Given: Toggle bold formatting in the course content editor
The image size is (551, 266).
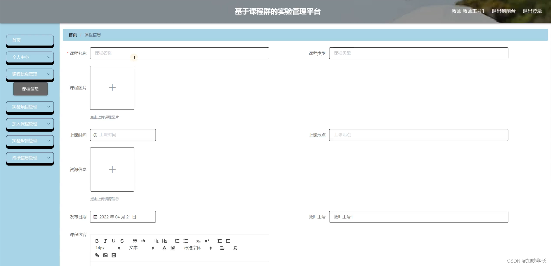Looking at the screenshot, I should point(97,241).
